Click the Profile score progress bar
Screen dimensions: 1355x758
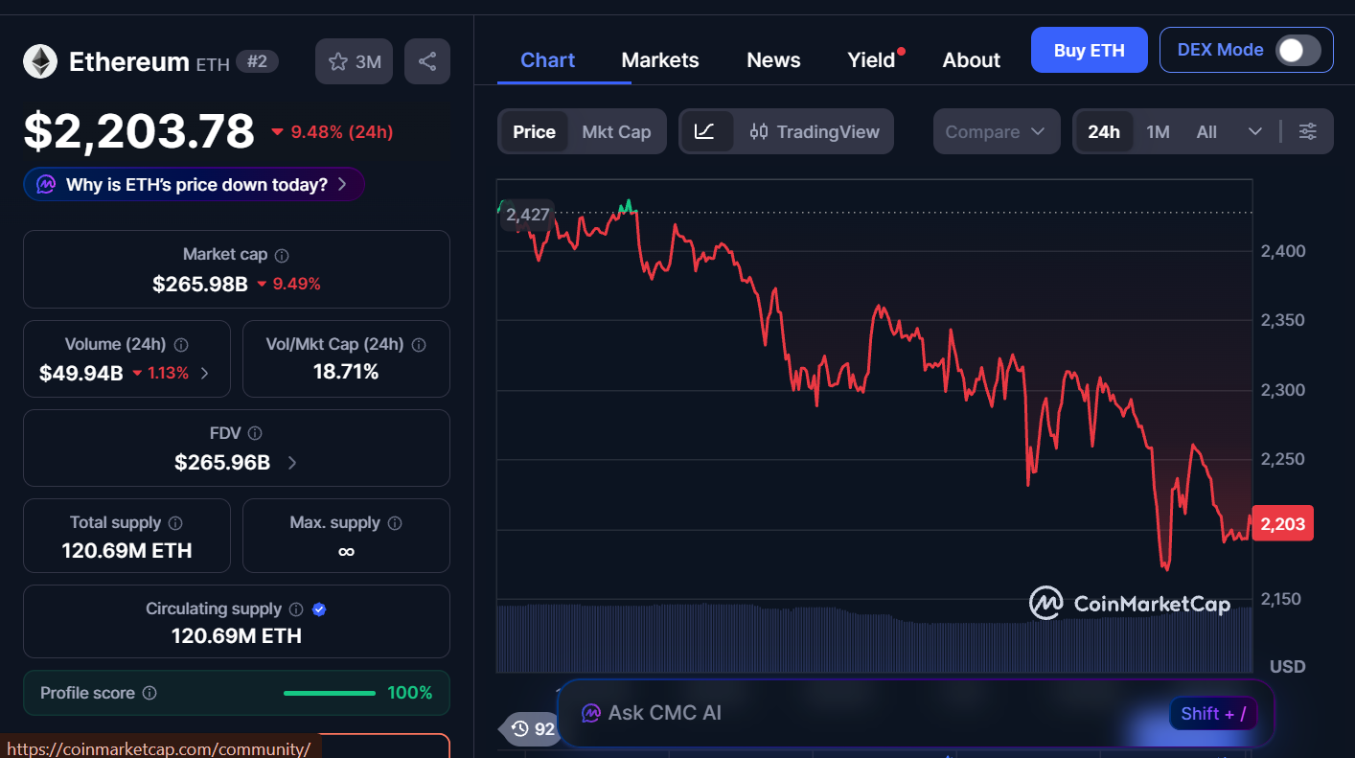pos(329,692)
